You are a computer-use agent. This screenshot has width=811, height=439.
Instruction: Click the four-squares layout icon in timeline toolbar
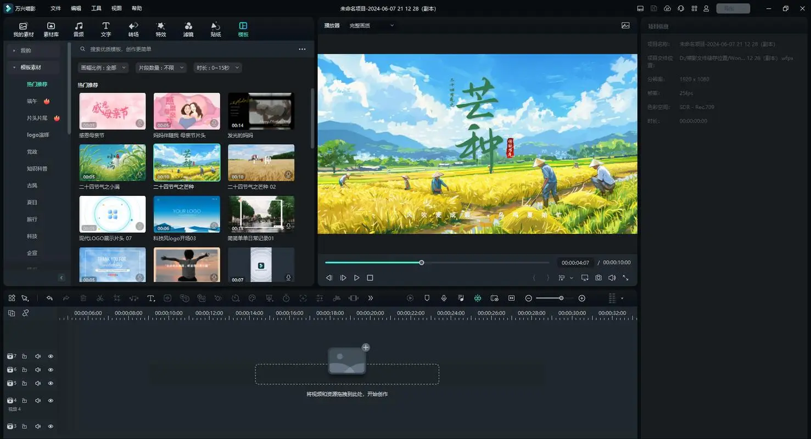pos(12,298)
